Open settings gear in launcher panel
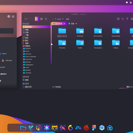 coord(9,16)
